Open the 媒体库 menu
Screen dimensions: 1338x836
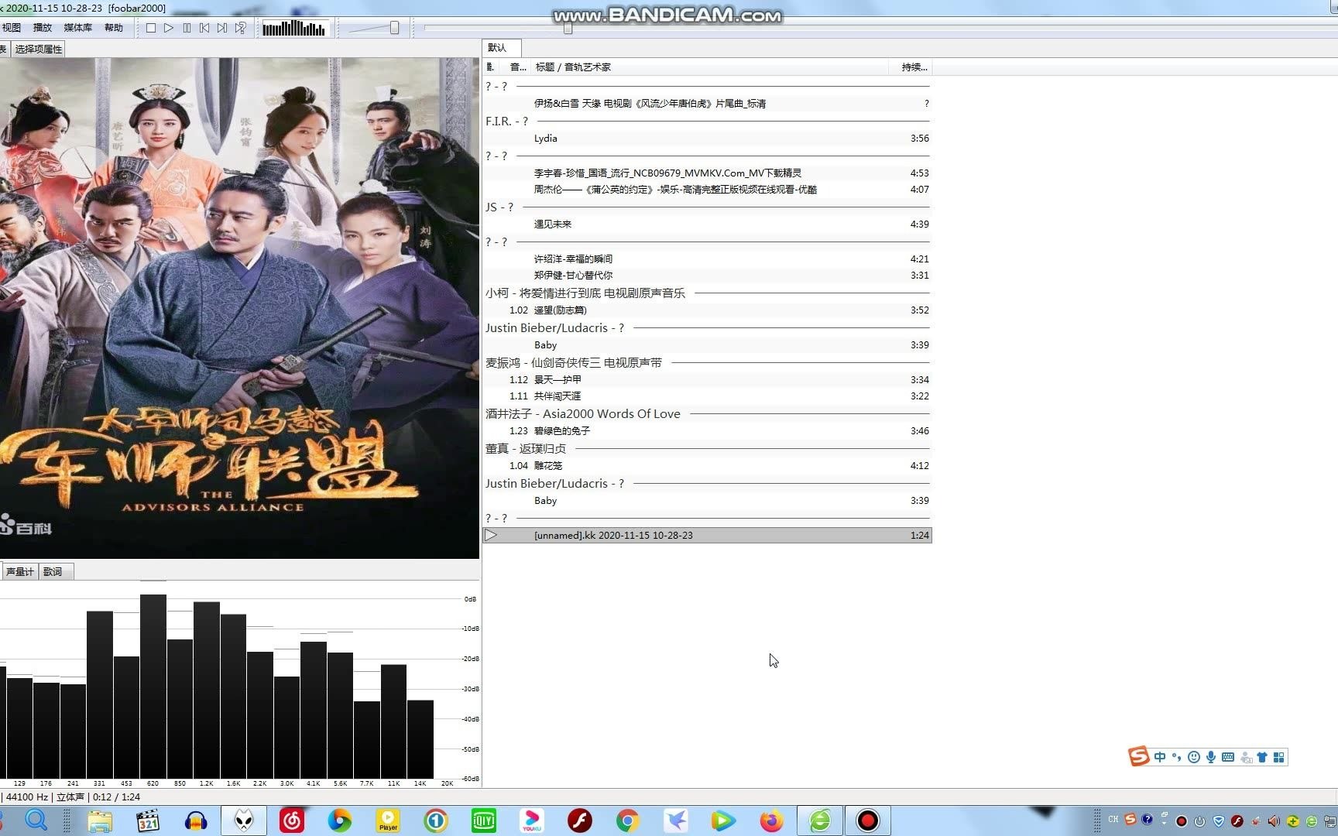pos(77,28)
